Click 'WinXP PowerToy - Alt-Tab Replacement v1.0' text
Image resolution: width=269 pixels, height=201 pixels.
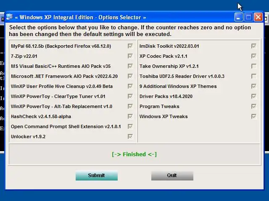[x=62, y=106]
